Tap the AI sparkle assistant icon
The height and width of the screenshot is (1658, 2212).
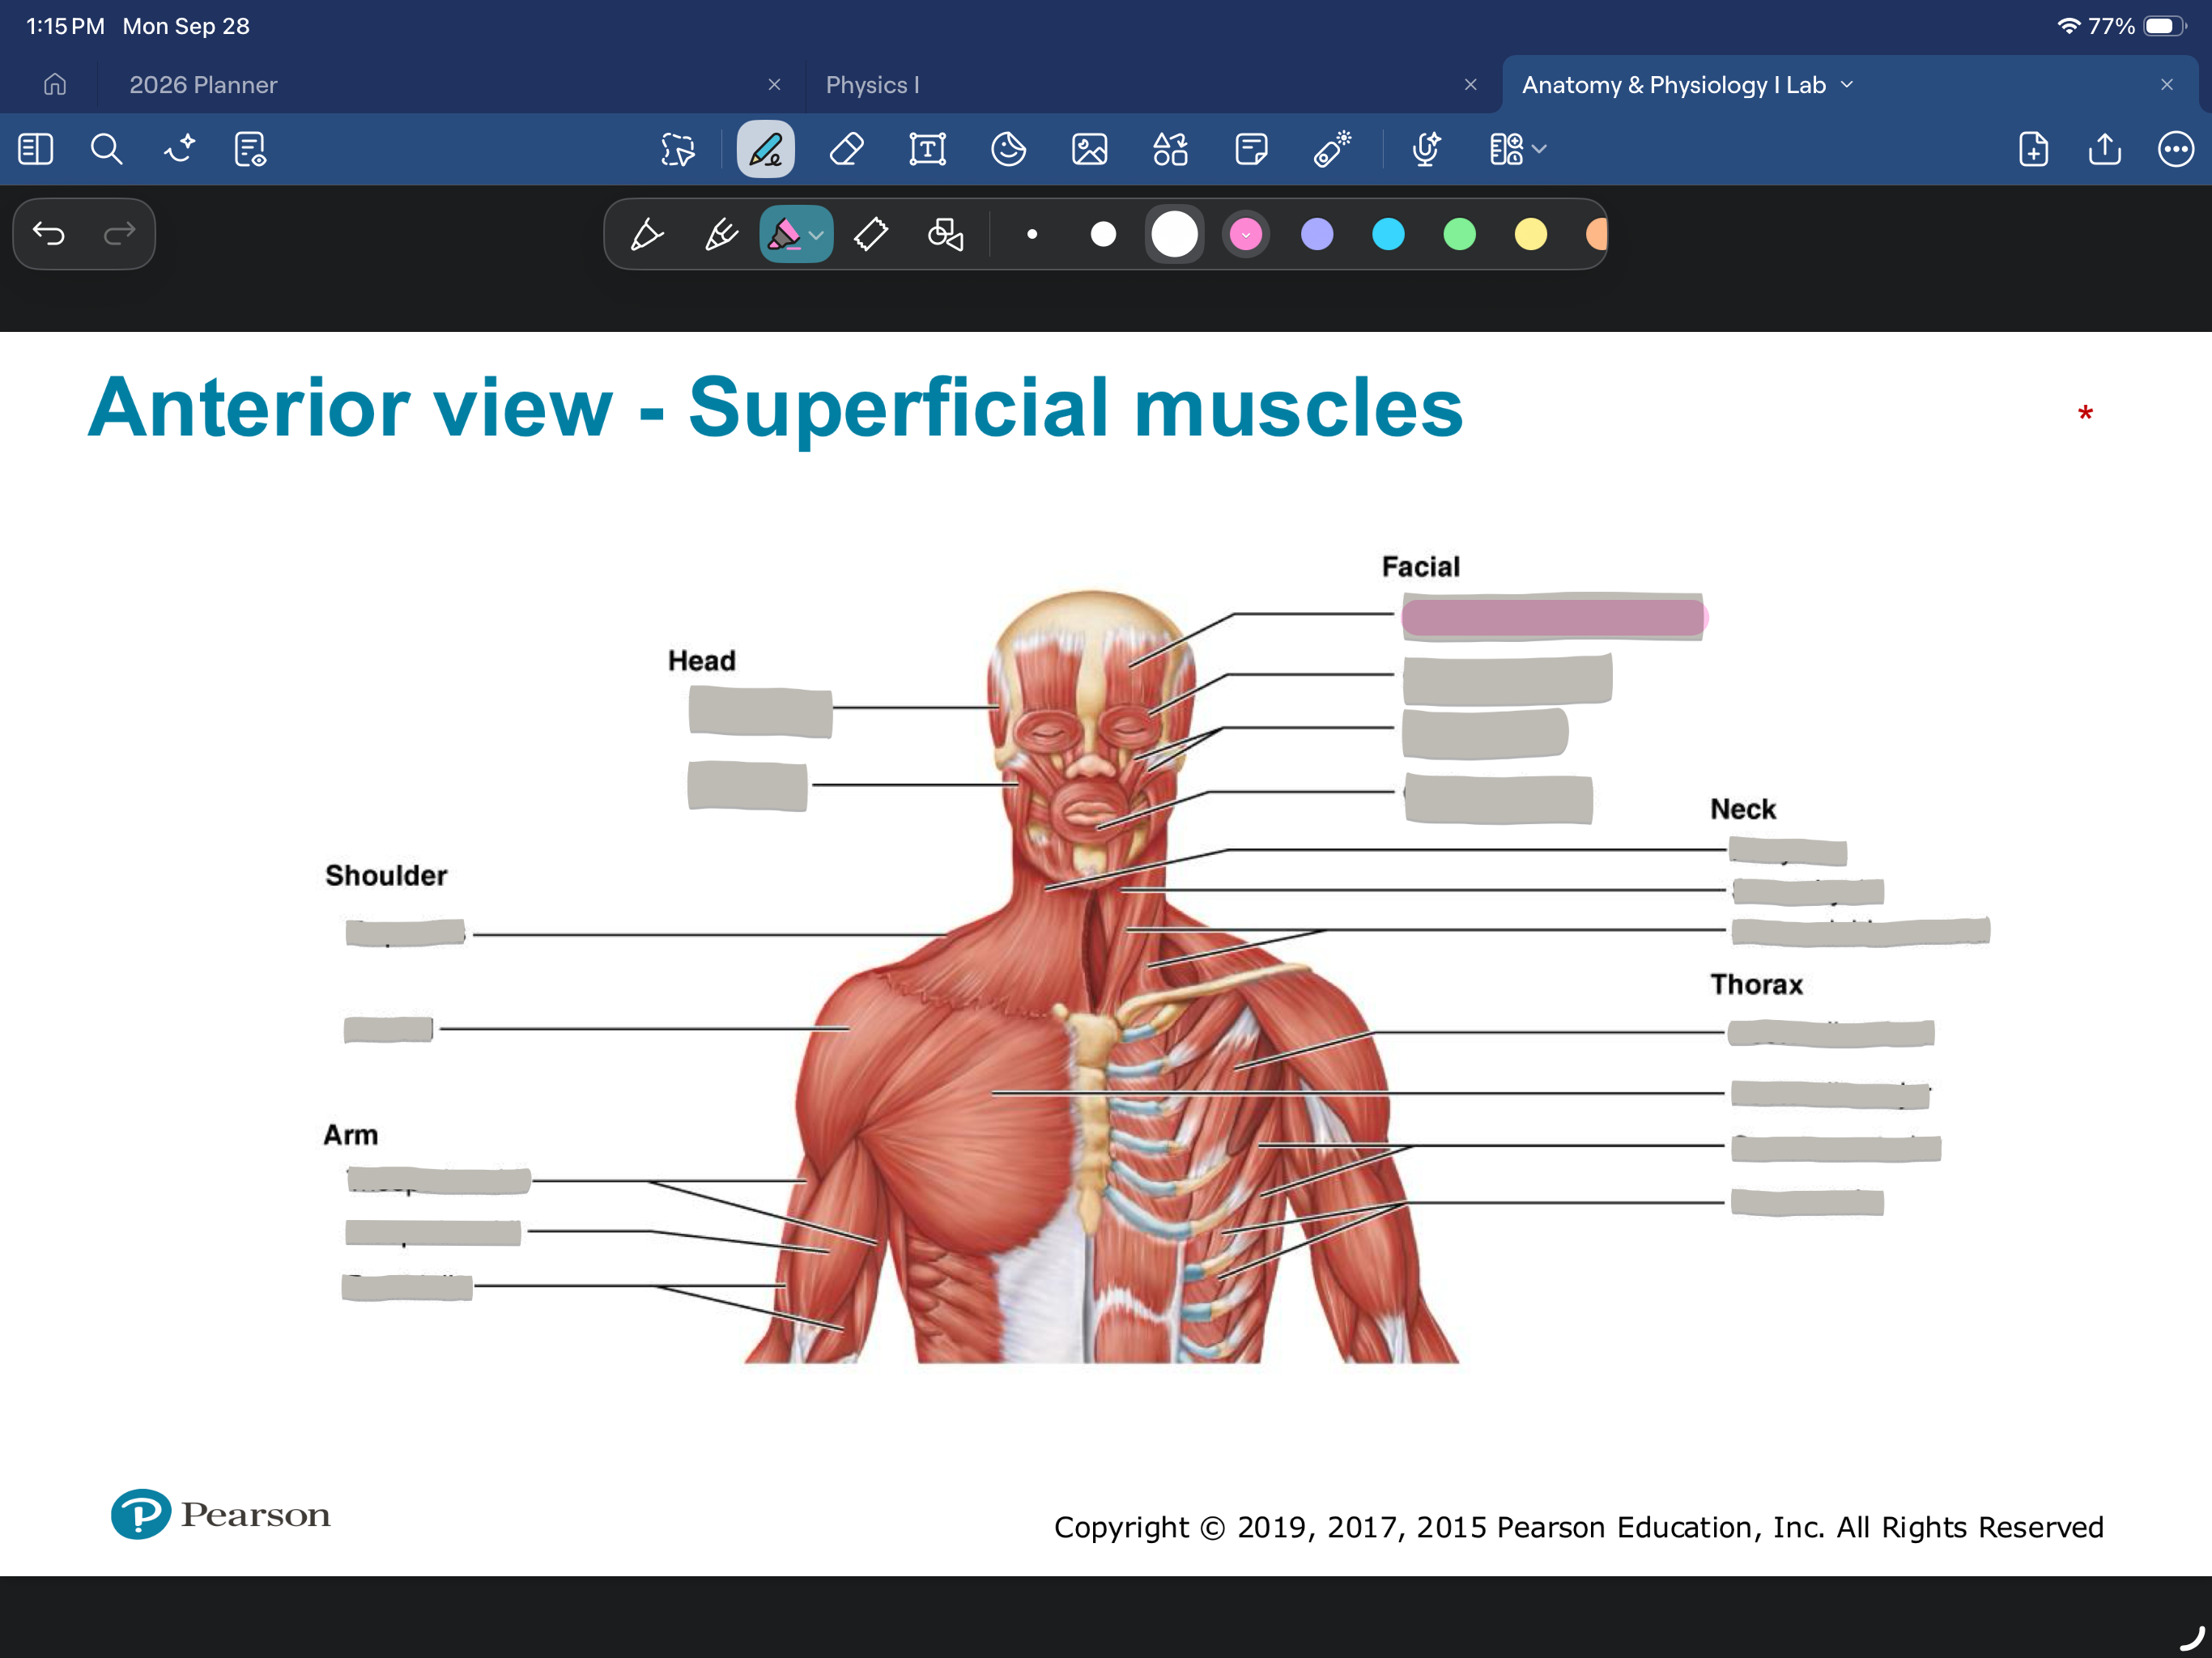pos(179,149)
